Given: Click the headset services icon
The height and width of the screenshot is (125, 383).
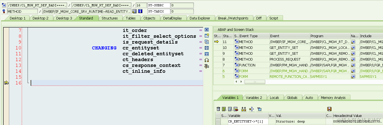Looking at the screenshot, I should coord(207,60).
